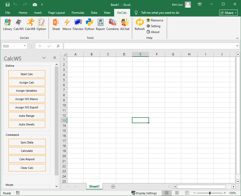Click the Clear Calc button

coord(27,168)
